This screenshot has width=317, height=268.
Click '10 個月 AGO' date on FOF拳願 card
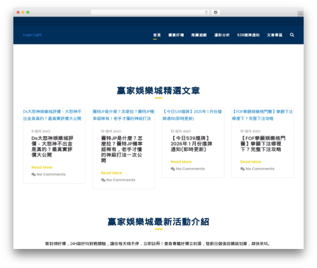pyautogui.click(x=250, y=131)
